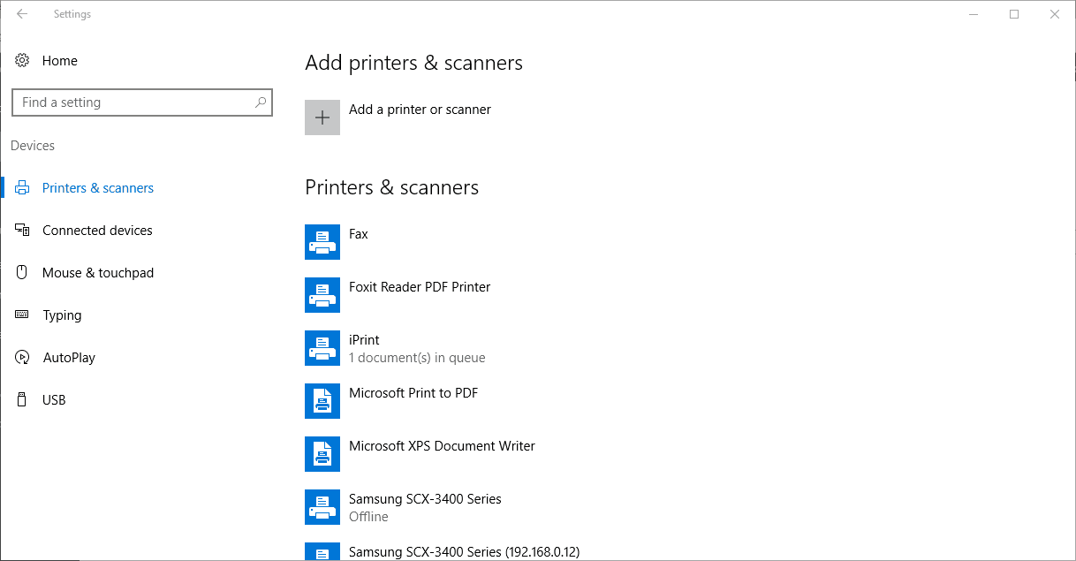Open Connected devices section
The width and height of the screenshot is (1076, 561).
tap(97, 231)
